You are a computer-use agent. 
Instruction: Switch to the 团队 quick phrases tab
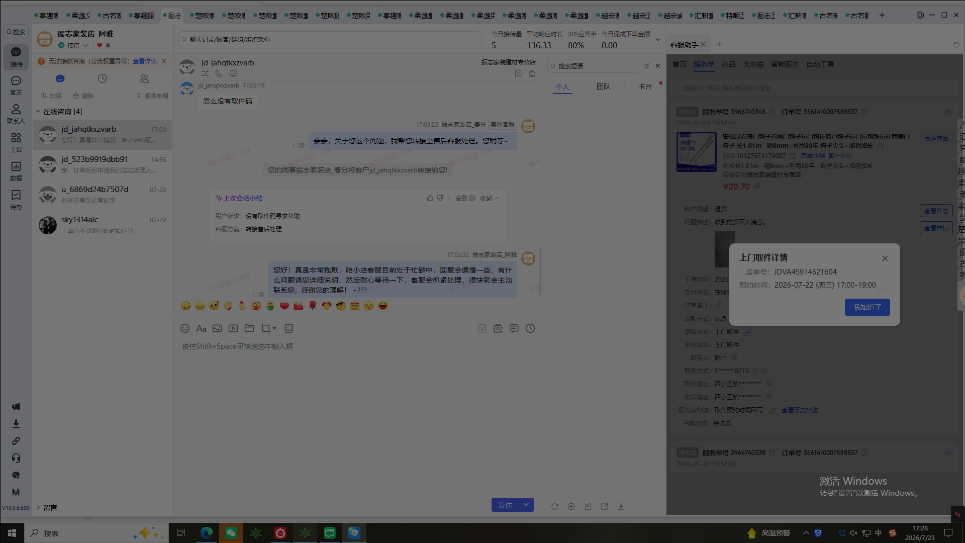(604, 86)
